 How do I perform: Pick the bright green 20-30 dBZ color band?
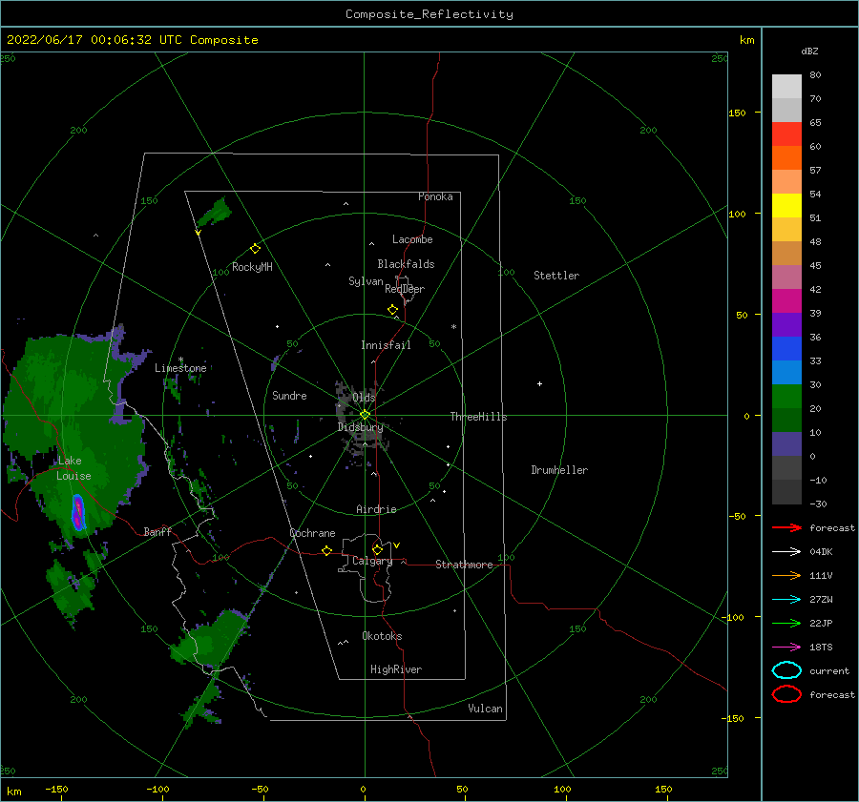(x=786, y=397)
